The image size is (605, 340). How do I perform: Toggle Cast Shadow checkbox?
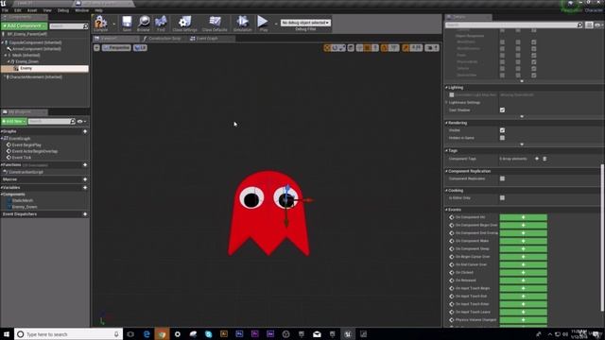pos(502,110)
